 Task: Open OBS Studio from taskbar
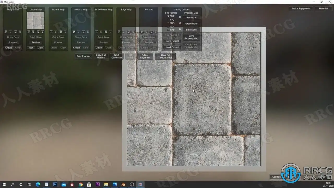(132, 184)
